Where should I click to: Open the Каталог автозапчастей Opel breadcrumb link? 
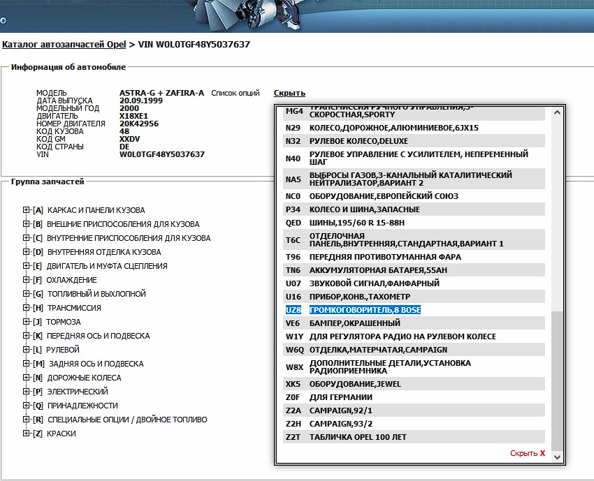coord(64,44)
